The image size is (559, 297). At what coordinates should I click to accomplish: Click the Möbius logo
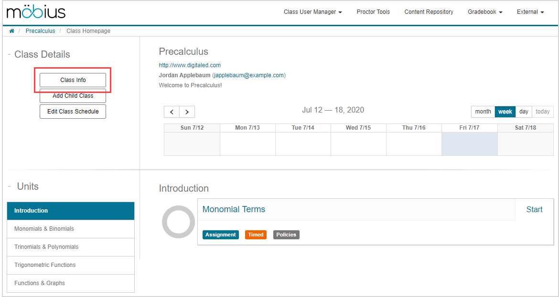(36, 12)
